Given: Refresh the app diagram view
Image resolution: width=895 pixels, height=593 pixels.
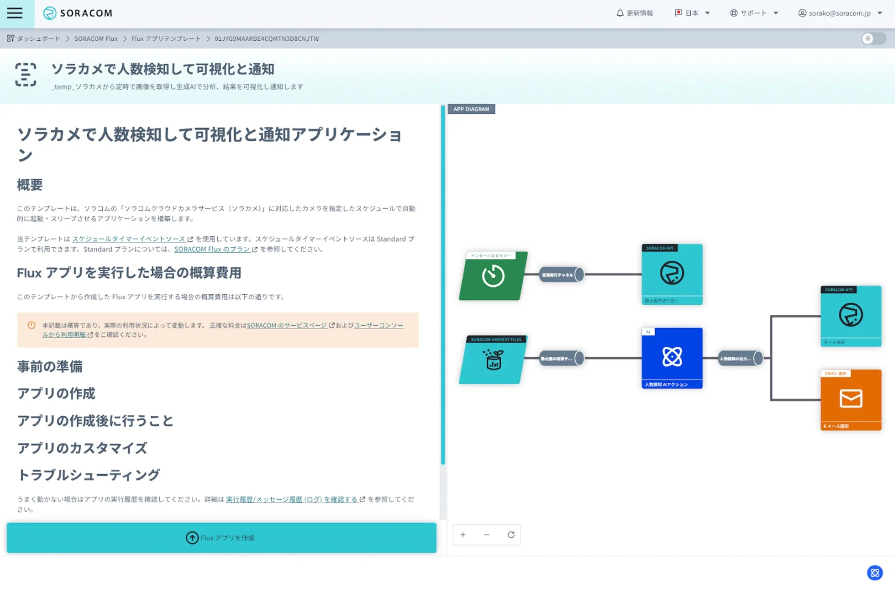Looking at the screenshot, I should click(511, 535).
